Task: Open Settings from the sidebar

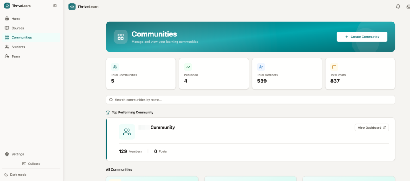Action: click(18, 154)
